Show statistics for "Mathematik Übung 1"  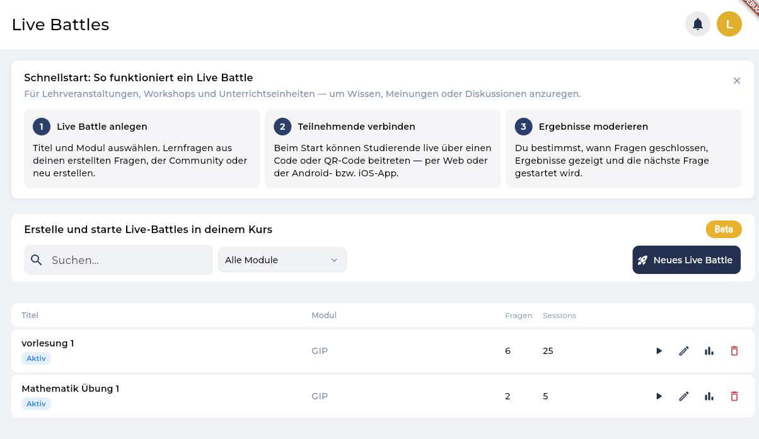709,396
